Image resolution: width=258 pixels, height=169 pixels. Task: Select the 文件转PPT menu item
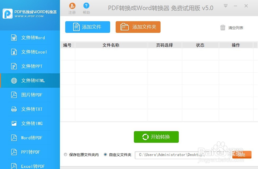pos(30,66)
